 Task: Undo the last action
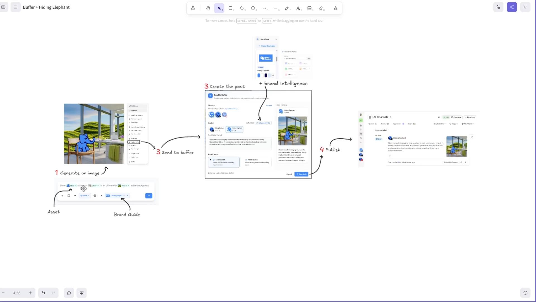43,293
